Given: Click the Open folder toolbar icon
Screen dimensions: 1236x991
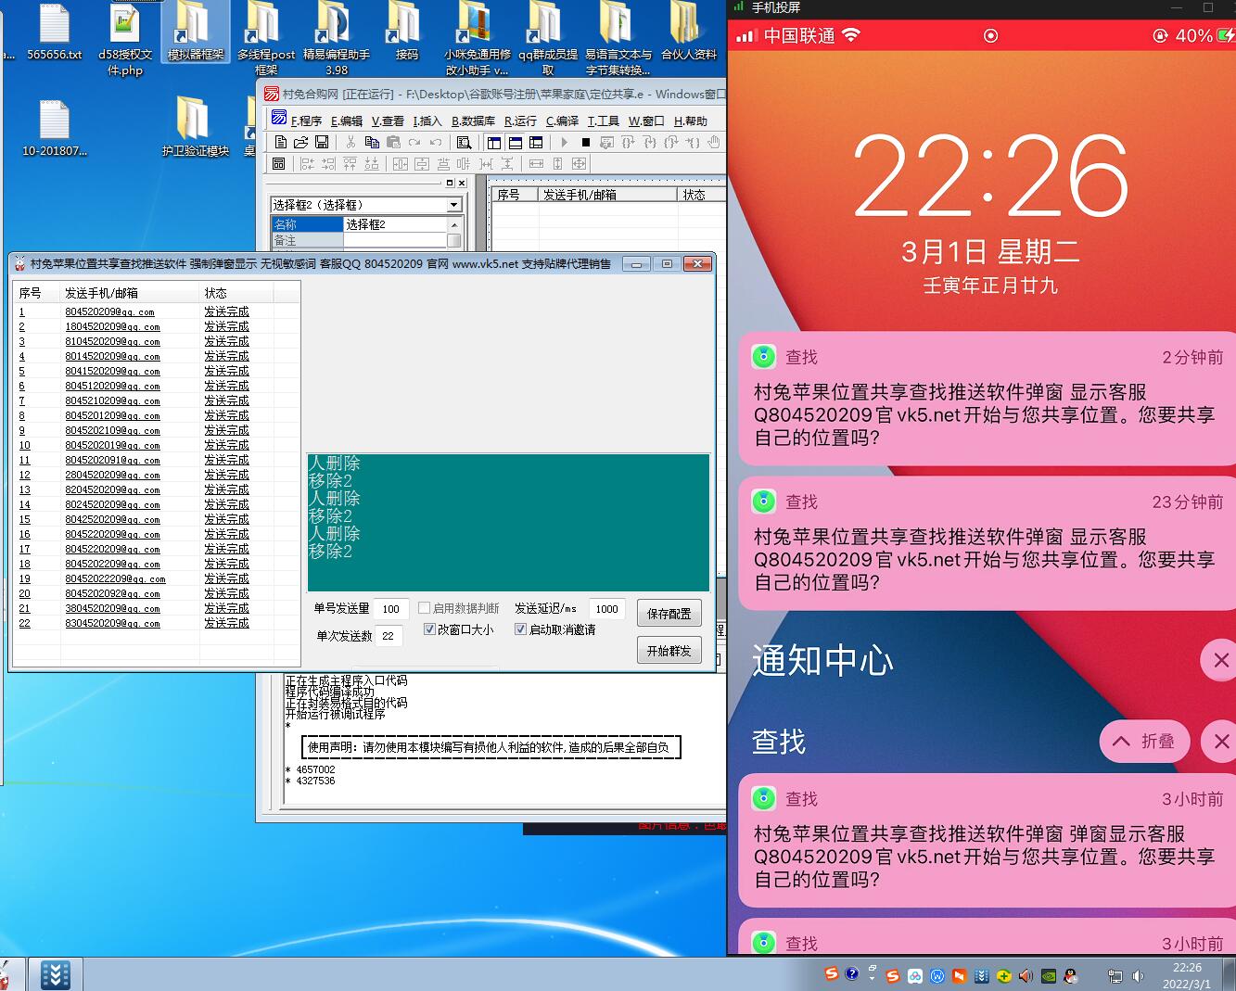Looking at the screenshot, I should tap(300, 142).
